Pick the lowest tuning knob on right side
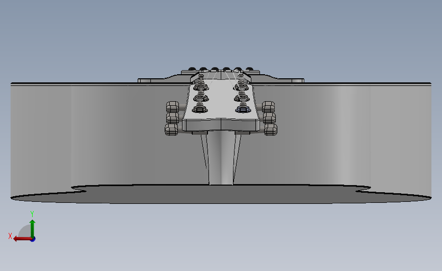The width and height of the screenshot is (442, 271). pyautogui.click(x=271, y=130)
